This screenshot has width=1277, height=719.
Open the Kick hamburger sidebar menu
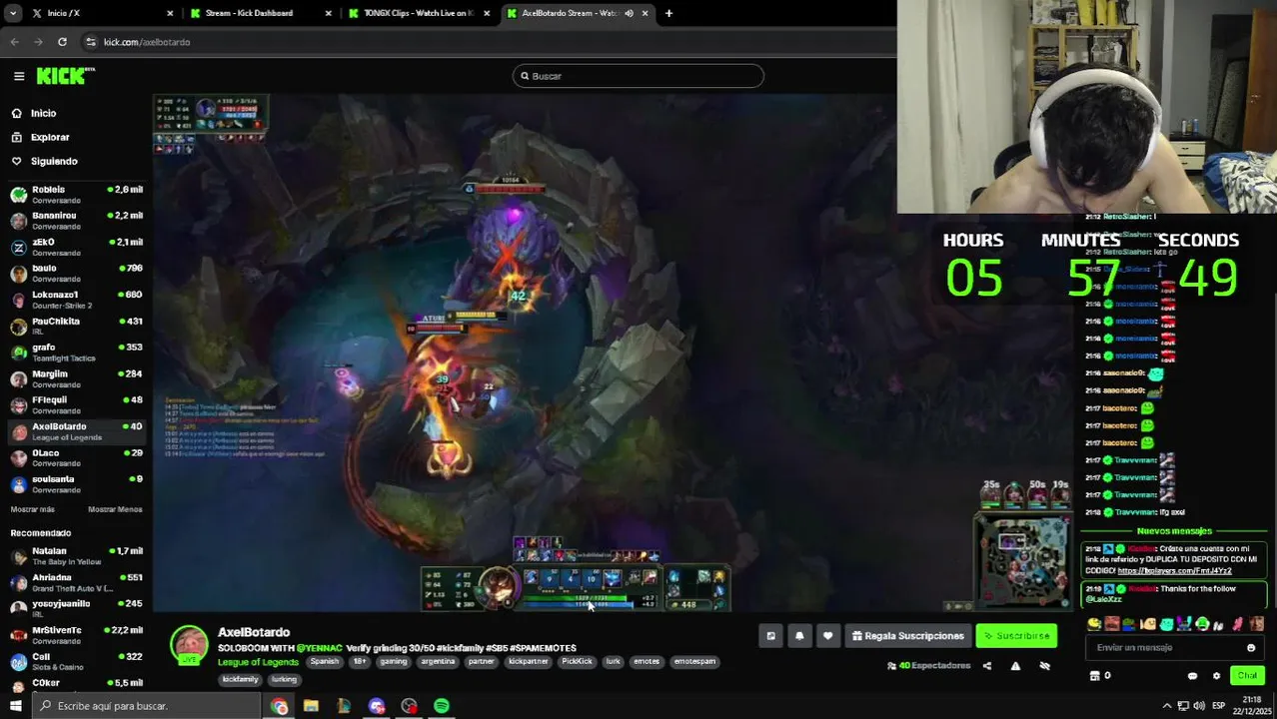pyautogui.click(x=19, y=76)
